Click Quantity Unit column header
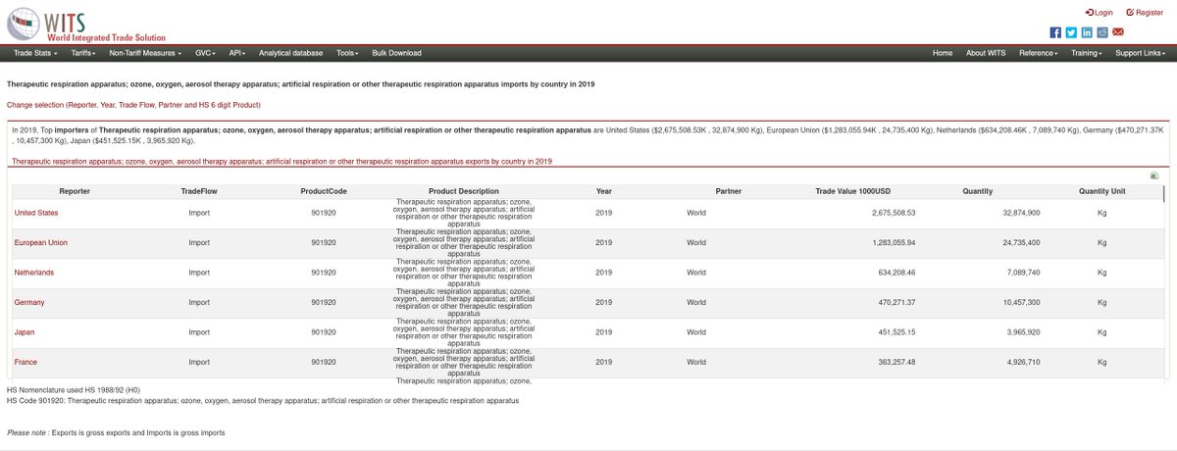Screen dimensions: 1177x451 [1101, 191]
